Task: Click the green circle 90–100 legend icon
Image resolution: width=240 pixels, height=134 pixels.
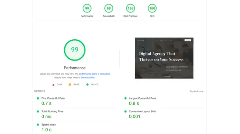Action: tap(87, 84)
